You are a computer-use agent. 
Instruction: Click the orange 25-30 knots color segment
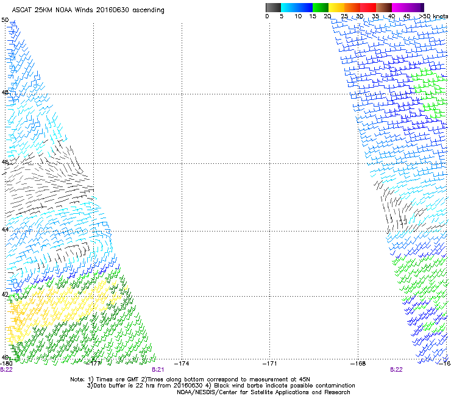[x=352, y=7]
